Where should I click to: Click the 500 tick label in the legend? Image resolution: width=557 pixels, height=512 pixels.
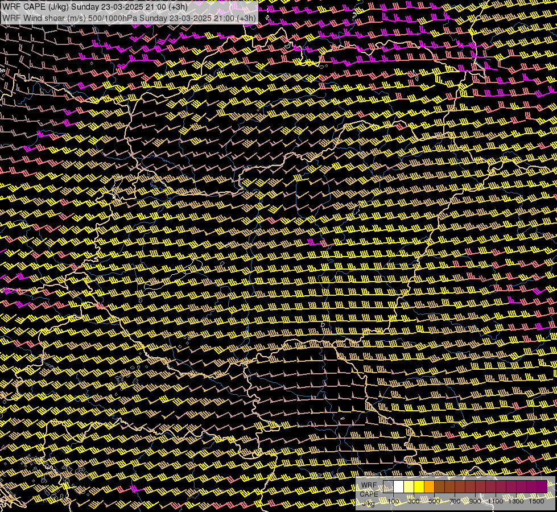pos(434,501)
